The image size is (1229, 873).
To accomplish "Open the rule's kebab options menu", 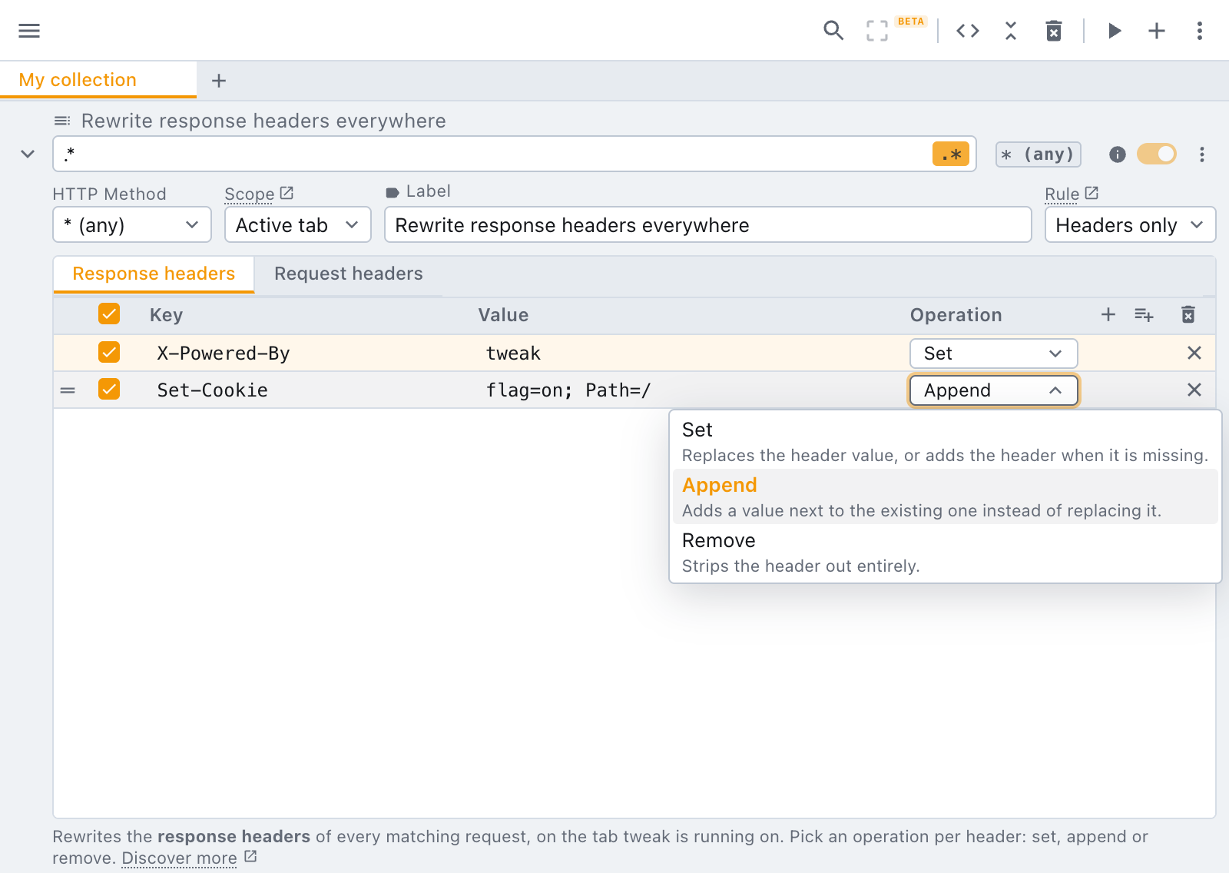I will point(1202,154).
